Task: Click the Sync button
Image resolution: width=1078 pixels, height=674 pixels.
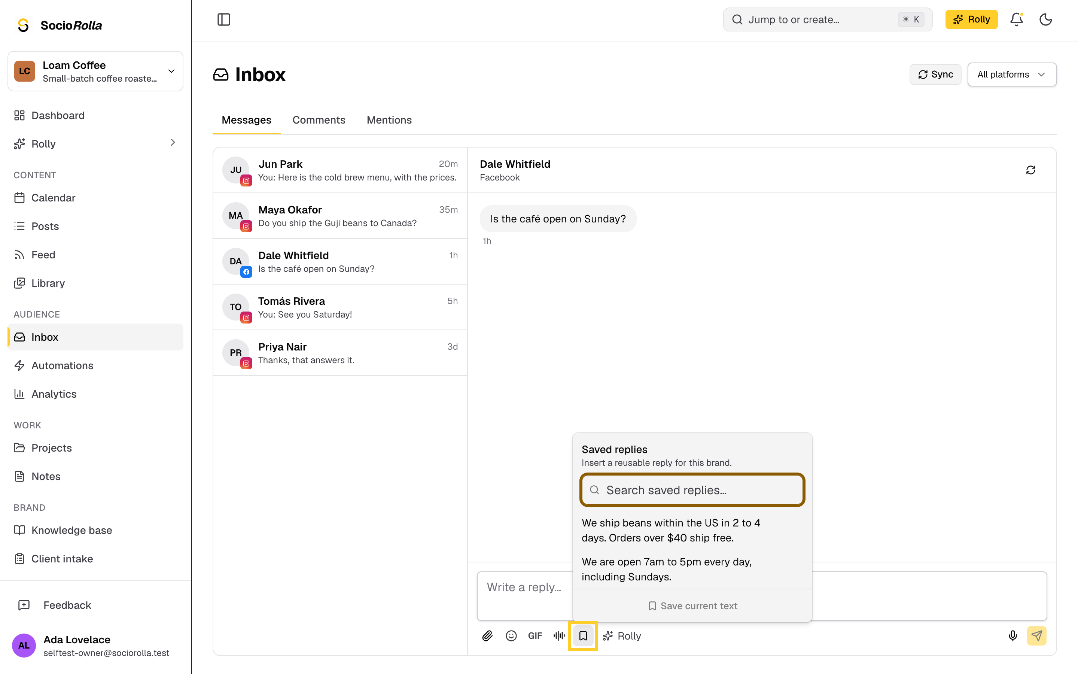Action: 935,75
